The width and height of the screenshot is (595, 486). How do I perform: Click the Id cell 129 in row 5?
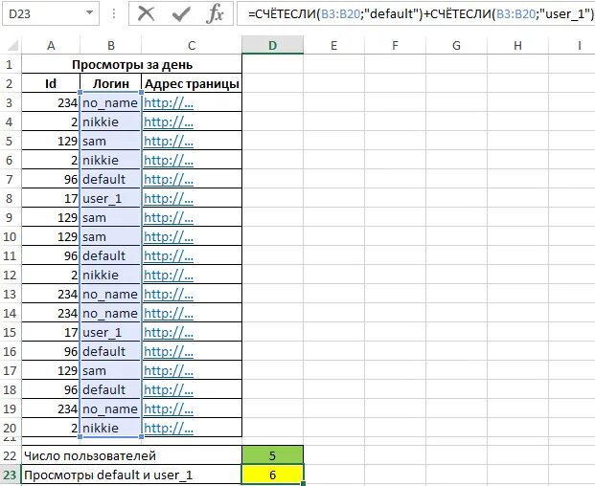[x=51, y=141]
